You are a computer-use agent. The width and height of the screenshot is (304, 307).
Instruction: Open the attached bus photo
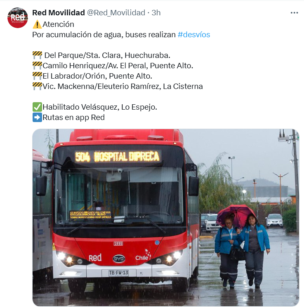pyautogui.click(x=166, y=217)
